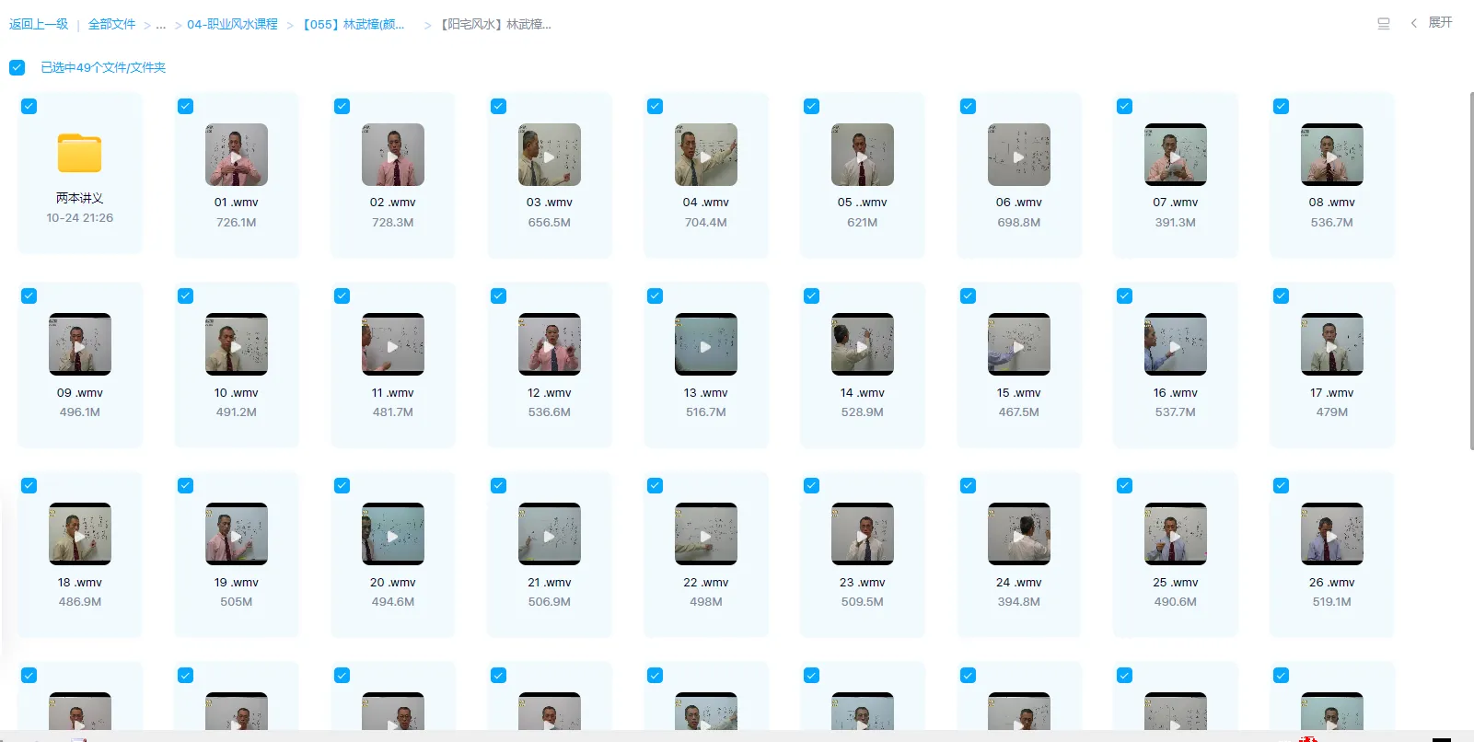
Task: Uncheck the 22 .wmv checkbox
Action: click(x=655, y=485)
